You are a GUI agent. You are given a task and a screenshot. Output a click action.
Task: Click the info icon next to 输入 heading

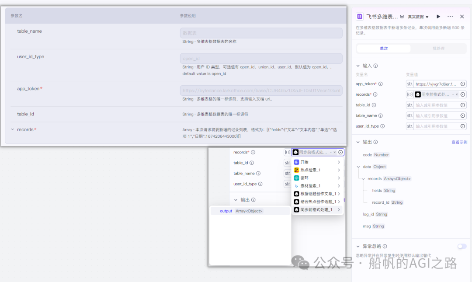point(376,66)
